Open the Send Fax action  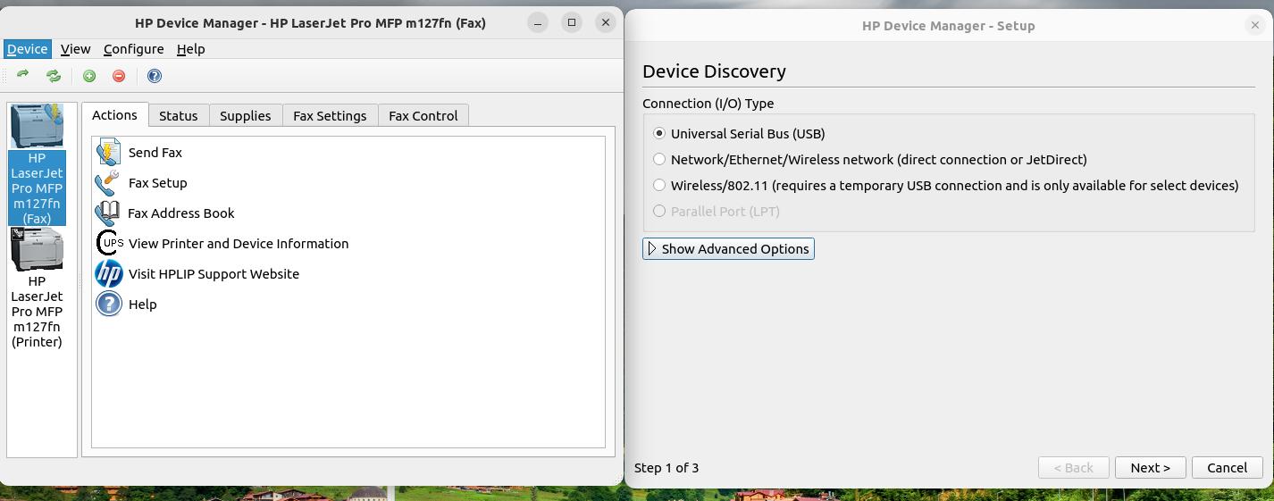click(155, 153)
